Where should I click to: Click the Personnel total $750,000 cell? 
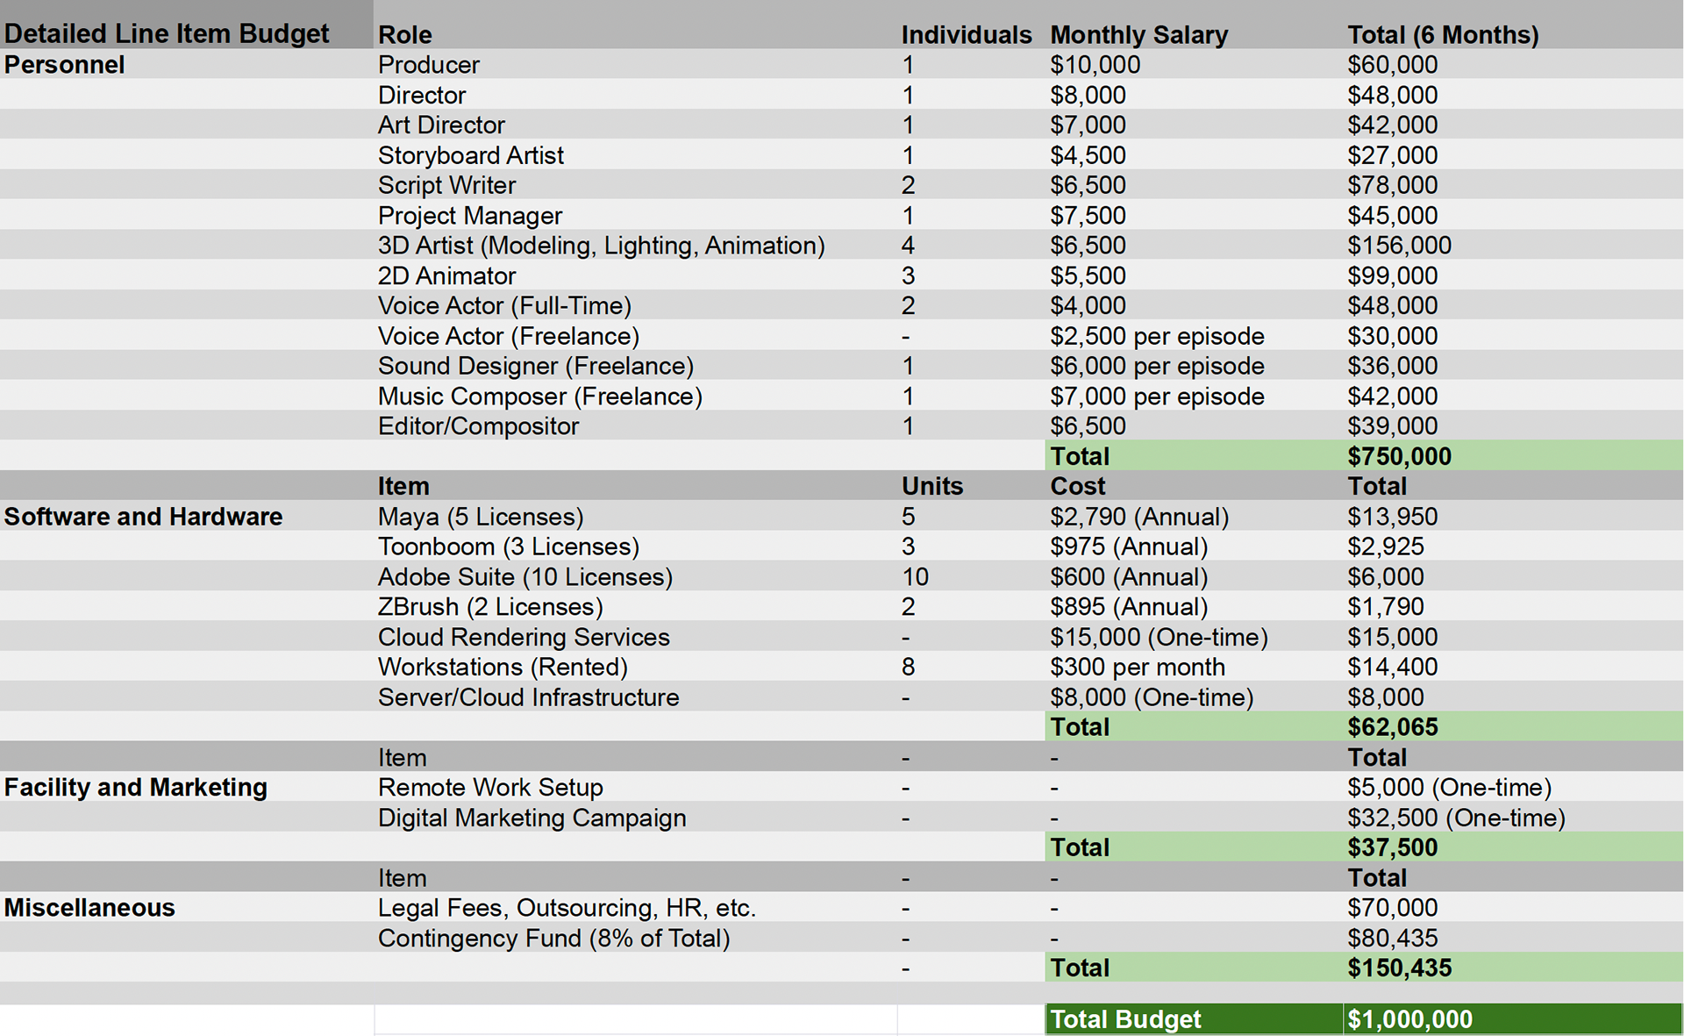(x=1399, y=456)
